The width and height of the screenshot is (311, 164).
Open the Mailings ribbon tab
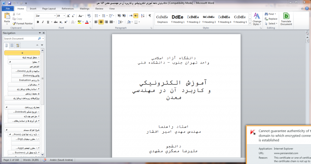pos(84,9)
